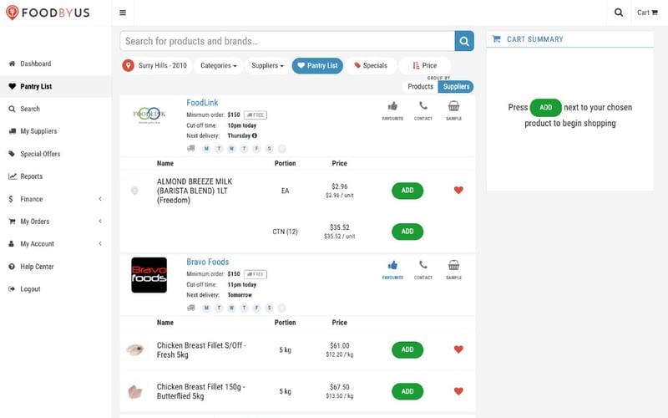
Task: Open the Cart in the header
Action: [x=647, y=13]
